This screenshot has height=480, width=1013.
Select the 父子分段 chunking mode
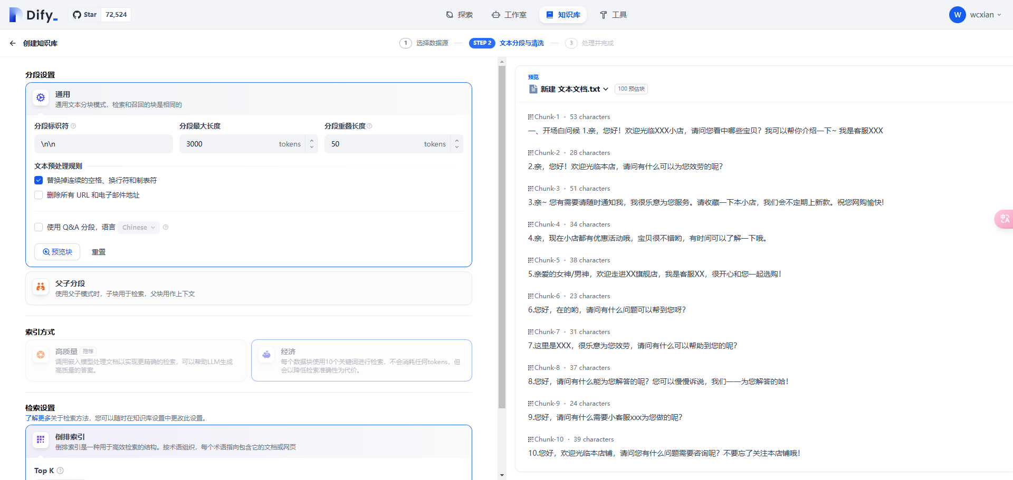click(249, 288)
